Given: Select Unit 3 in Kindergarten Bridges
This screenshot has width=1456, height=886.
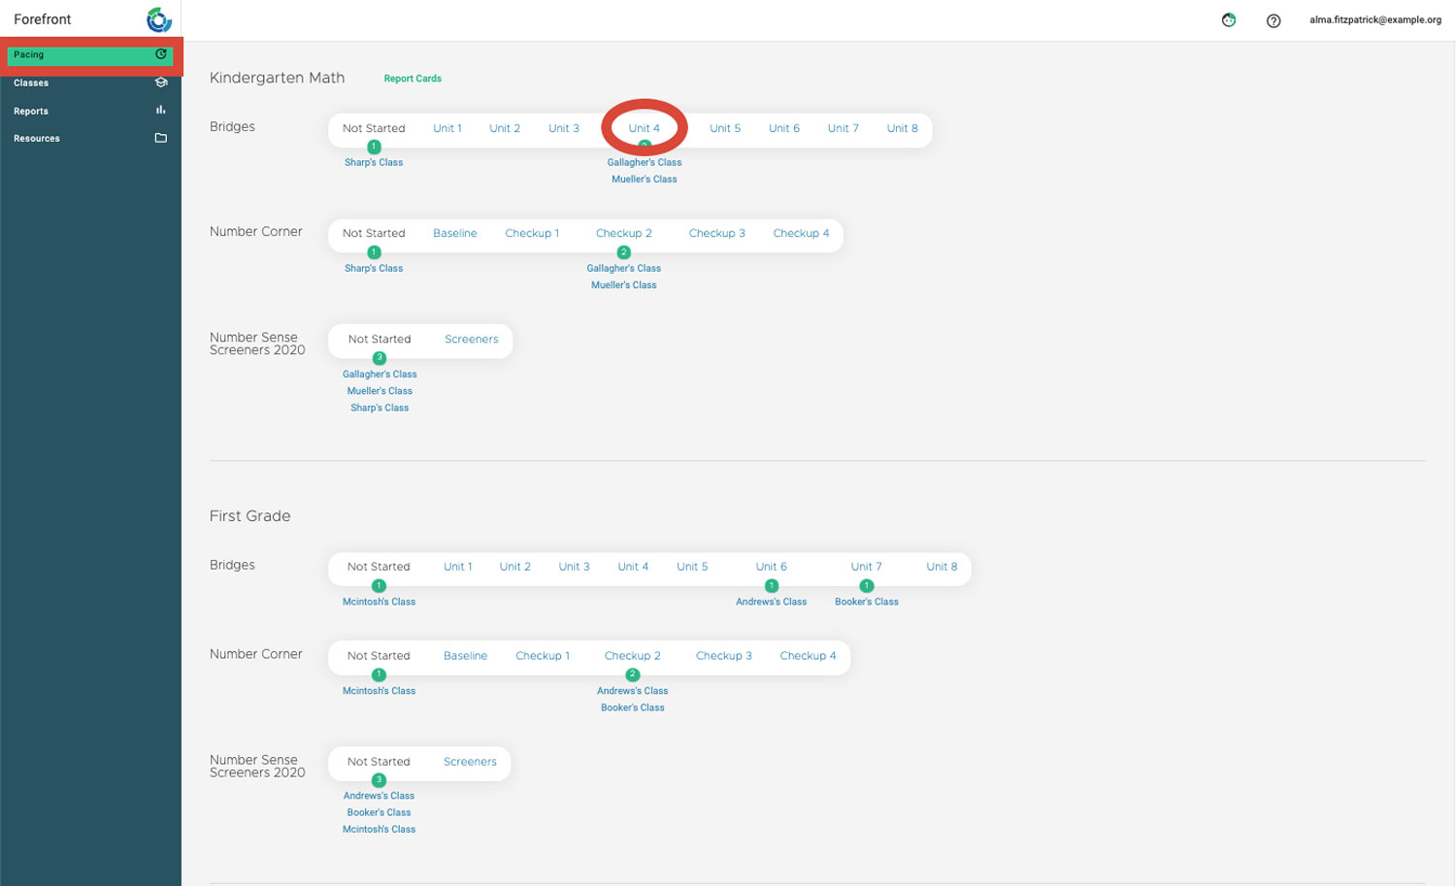Looking at the screenshot, I should coord(564,128).
